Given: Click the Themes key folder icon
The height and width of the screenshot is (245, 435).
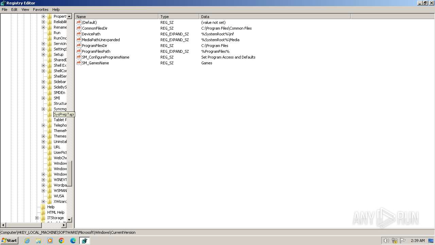Looking at the screenshot, I should pyautogui.click(x=50, y=136).
